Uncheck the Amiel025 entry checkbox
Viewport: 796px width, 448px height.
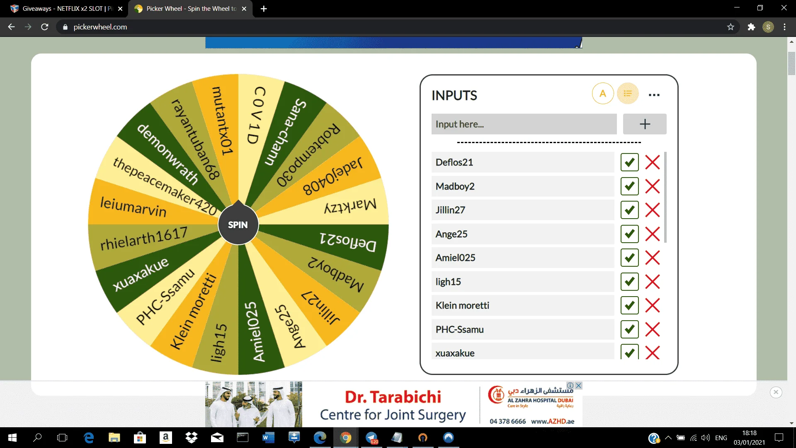(x=629, y=258)
